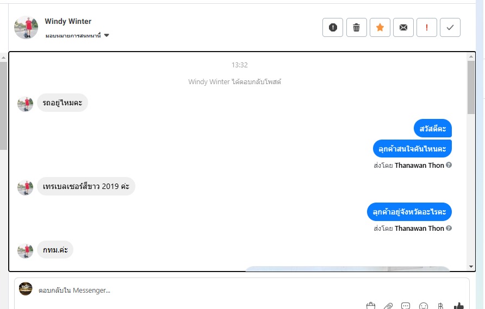The height and width of the screenshot is (309, 485).
Task: Open saved replies speech bubble icon
Action: tap(406, 306)
